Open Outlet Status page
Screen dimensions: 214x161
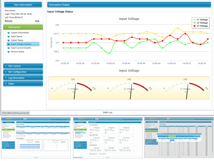(21, 40)
